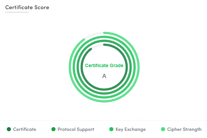
Task: Toggle the Key Exchange series legend label
Action: pyautogui.click(x=131, y=129)
